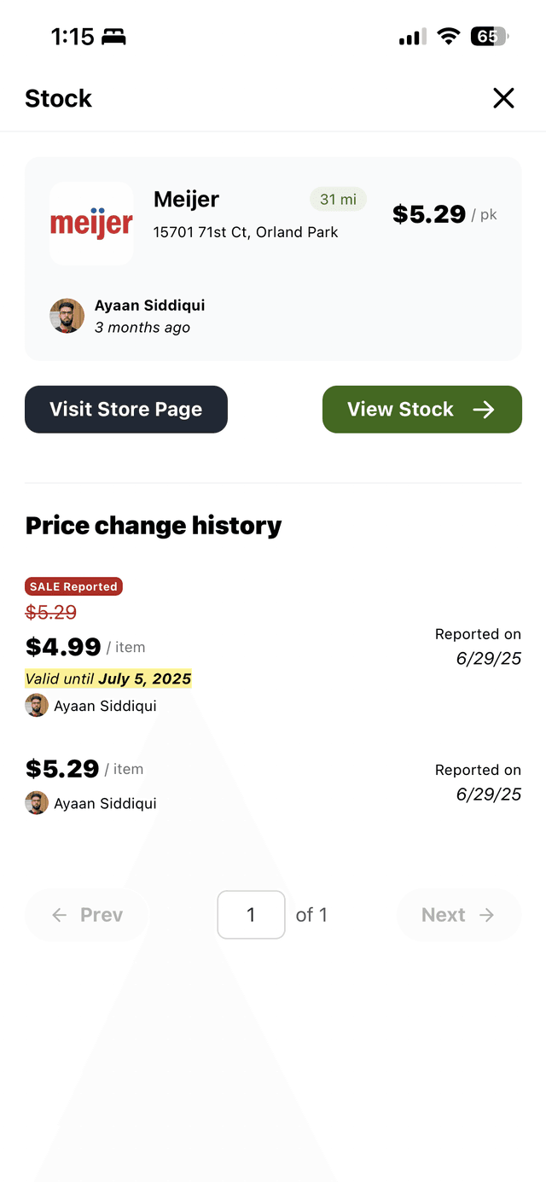Screen dimensions: 546x1182
Task: Tap Ayaan Siddiqui's avatar under the $5.29 entry
Action: coord(37,802)
